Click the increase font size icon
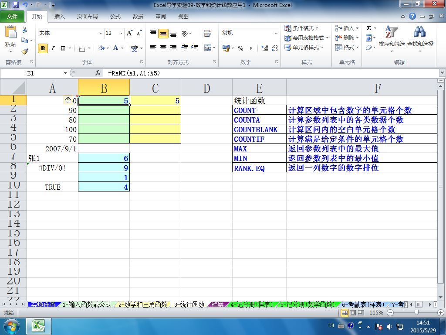 pos(130,33)
